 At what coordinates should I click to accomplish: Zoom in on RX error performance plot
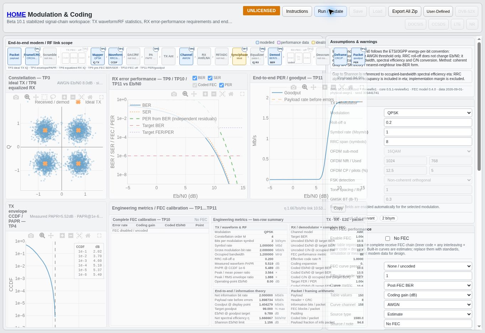(x=205, y=94)
